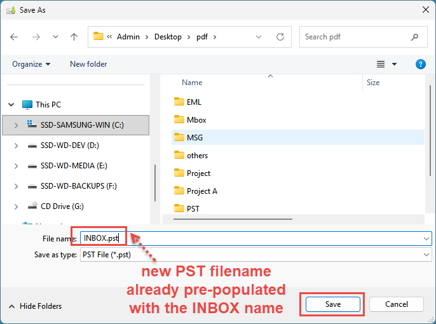The width and height of the screenshot is (436, 324).
Task: Click the Project A folder icon
Action: pyautogui.click(x=179, y=191)
